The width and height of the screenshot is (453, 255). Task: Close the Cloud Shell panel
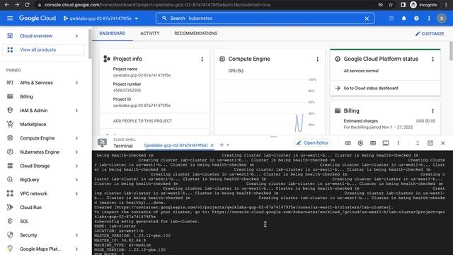coord(442,143)
